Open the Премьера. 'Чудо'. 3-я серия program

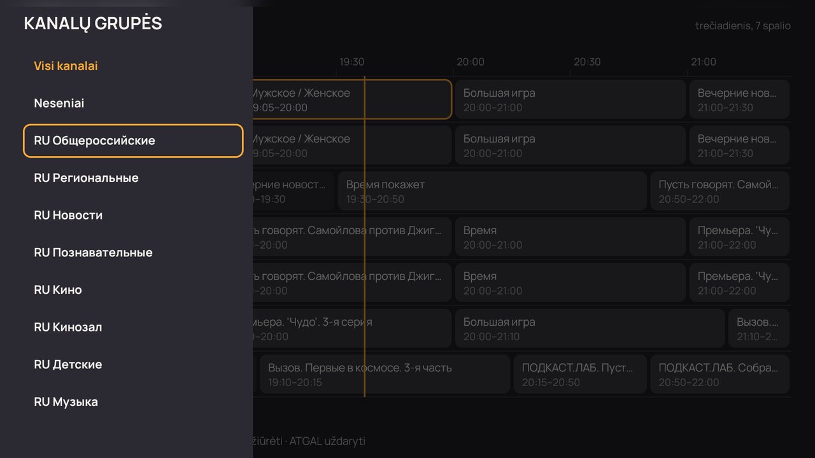click(352, 328)
